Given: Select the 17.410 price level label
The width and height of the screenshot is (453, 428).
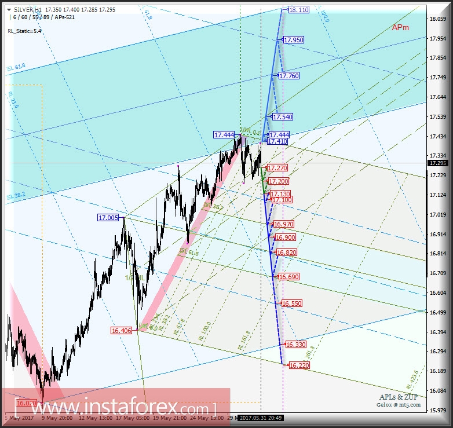Looking at the screenshot, I should pyautogui.click(x=277, y=141).
